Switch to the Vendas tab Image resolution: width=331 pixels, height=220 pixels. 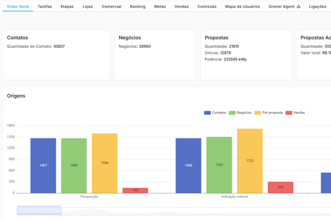click(x=181, y=6)
